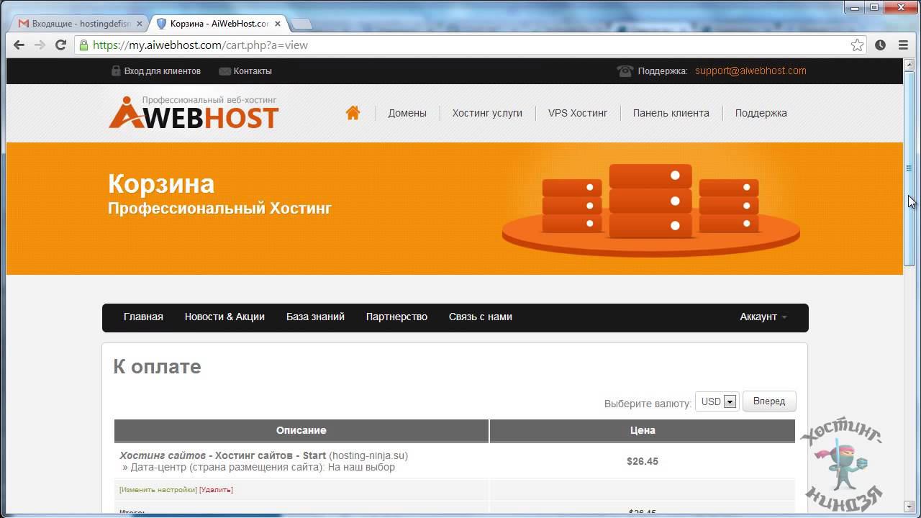Expand the Аккаунт dropdown
The height and width of the screenshot is (518, 921).
763,317
